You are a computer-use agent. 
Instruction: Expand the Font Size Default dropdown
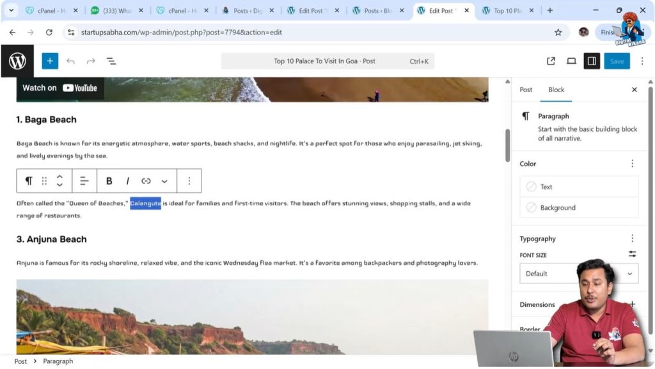click(x=579, y=274)
